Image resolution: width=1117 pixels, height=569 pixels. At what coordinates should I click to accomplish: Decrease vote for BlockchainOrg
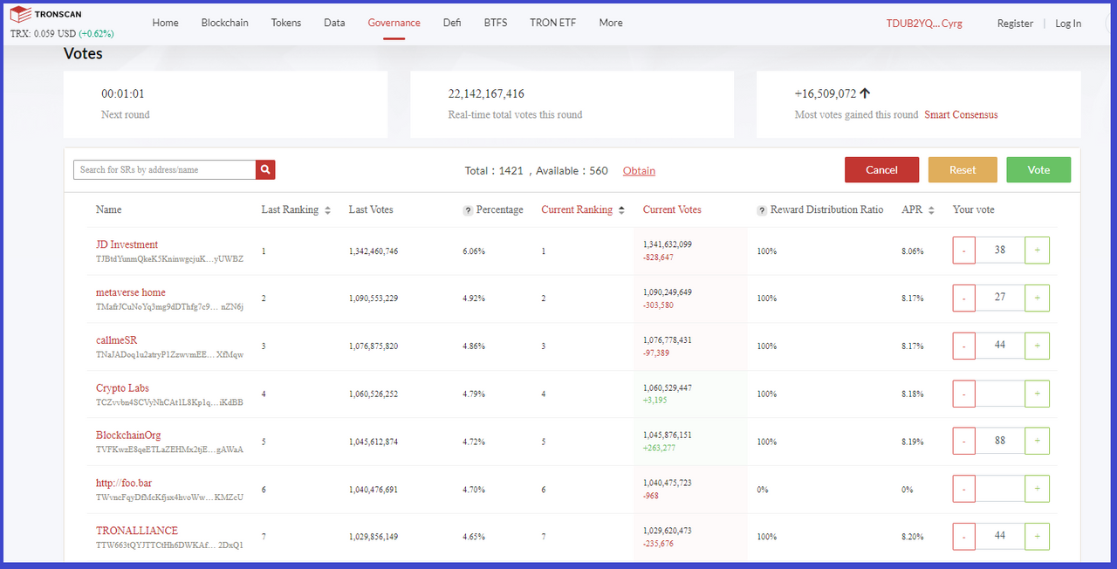click(x=963, y=442)
